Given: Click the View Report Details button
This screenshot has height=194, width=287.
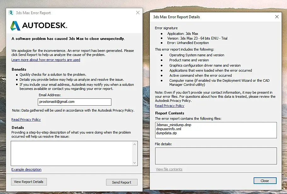Looking at the screenshot, I should click(29, 182).
